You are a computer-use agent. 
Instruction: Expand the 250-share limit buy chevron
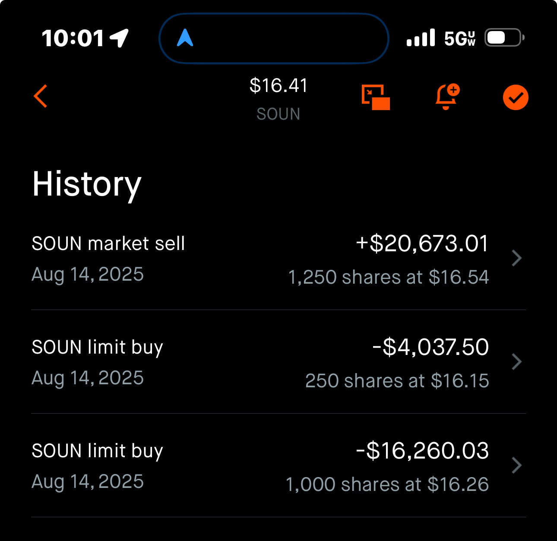(x=516, y=362)
